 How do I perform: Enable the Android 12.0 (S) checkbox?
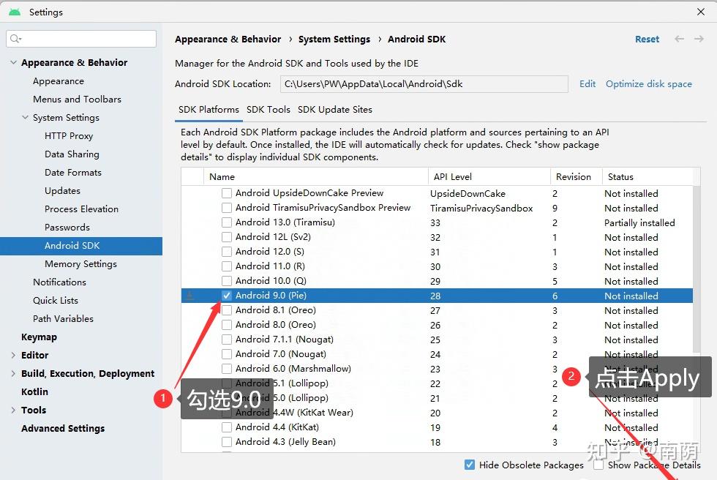click(227, 252)
